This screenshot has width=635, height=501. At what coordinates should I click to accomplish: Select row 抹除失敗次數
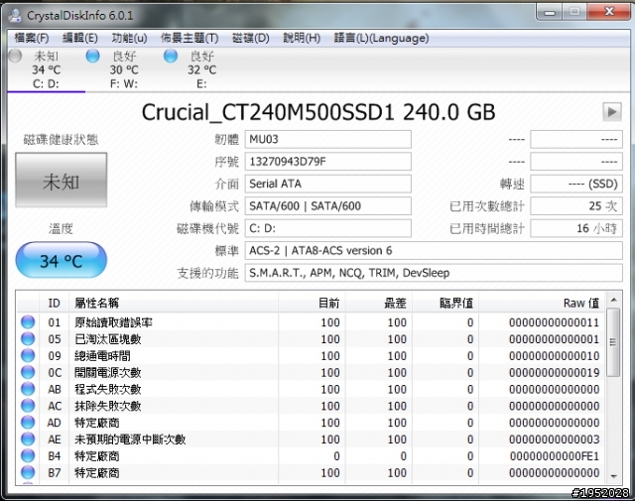click(x=311, y=406)
